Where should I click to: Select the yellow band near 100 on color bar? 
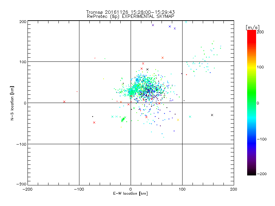(x=251, y=67)
